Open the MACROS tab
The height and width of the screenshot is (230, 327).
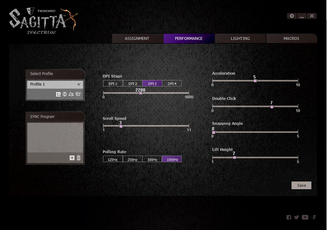(291, 39)
